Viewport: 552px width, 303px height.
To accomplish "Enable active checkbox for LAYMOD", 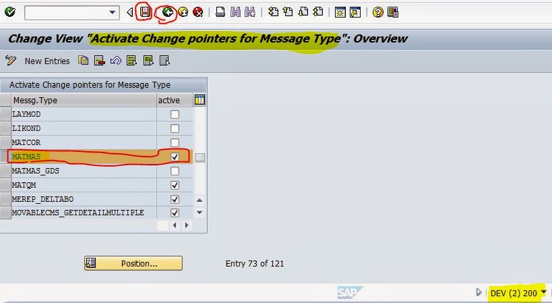I will click(x=175, y=114).
